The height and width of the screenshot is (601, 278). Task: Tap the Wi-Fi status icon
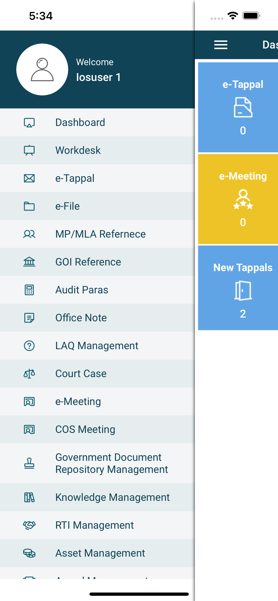pos(233,16)
